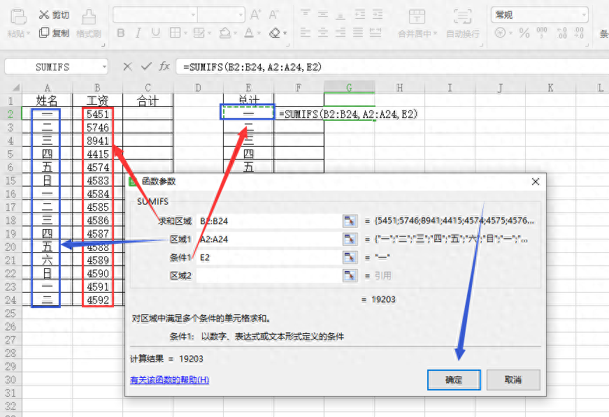Image resolution: width=609 pixels, height=417 pixels.
Task: Click range selector icon for 求和区域
Action: [x=350, y=221]
